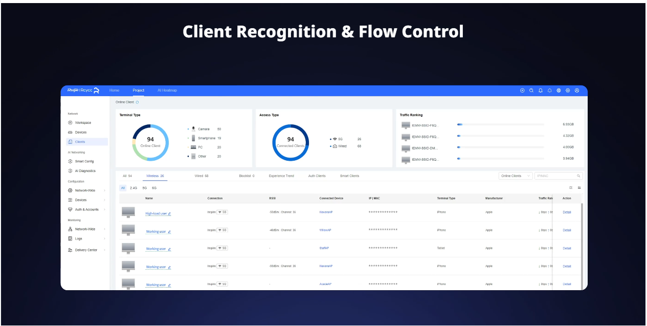Open the StaffAP connected device link

(324, 248)
